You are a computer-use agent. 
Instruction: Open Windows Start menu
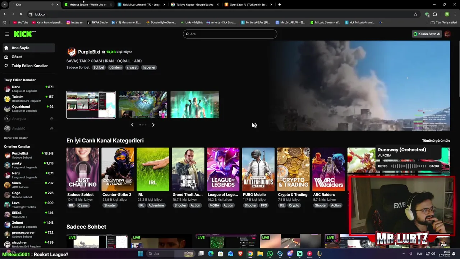tap(140, 254)
